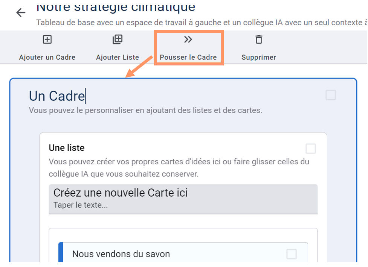
Task: Click the stacked-plus icon above Ajouter Liste
Action: (118, 39)
